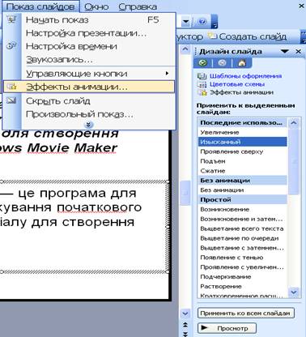This screenshot has width=306, height=337.
Task: Select Подчеркивание animation scheme
Action: point(243,276)
